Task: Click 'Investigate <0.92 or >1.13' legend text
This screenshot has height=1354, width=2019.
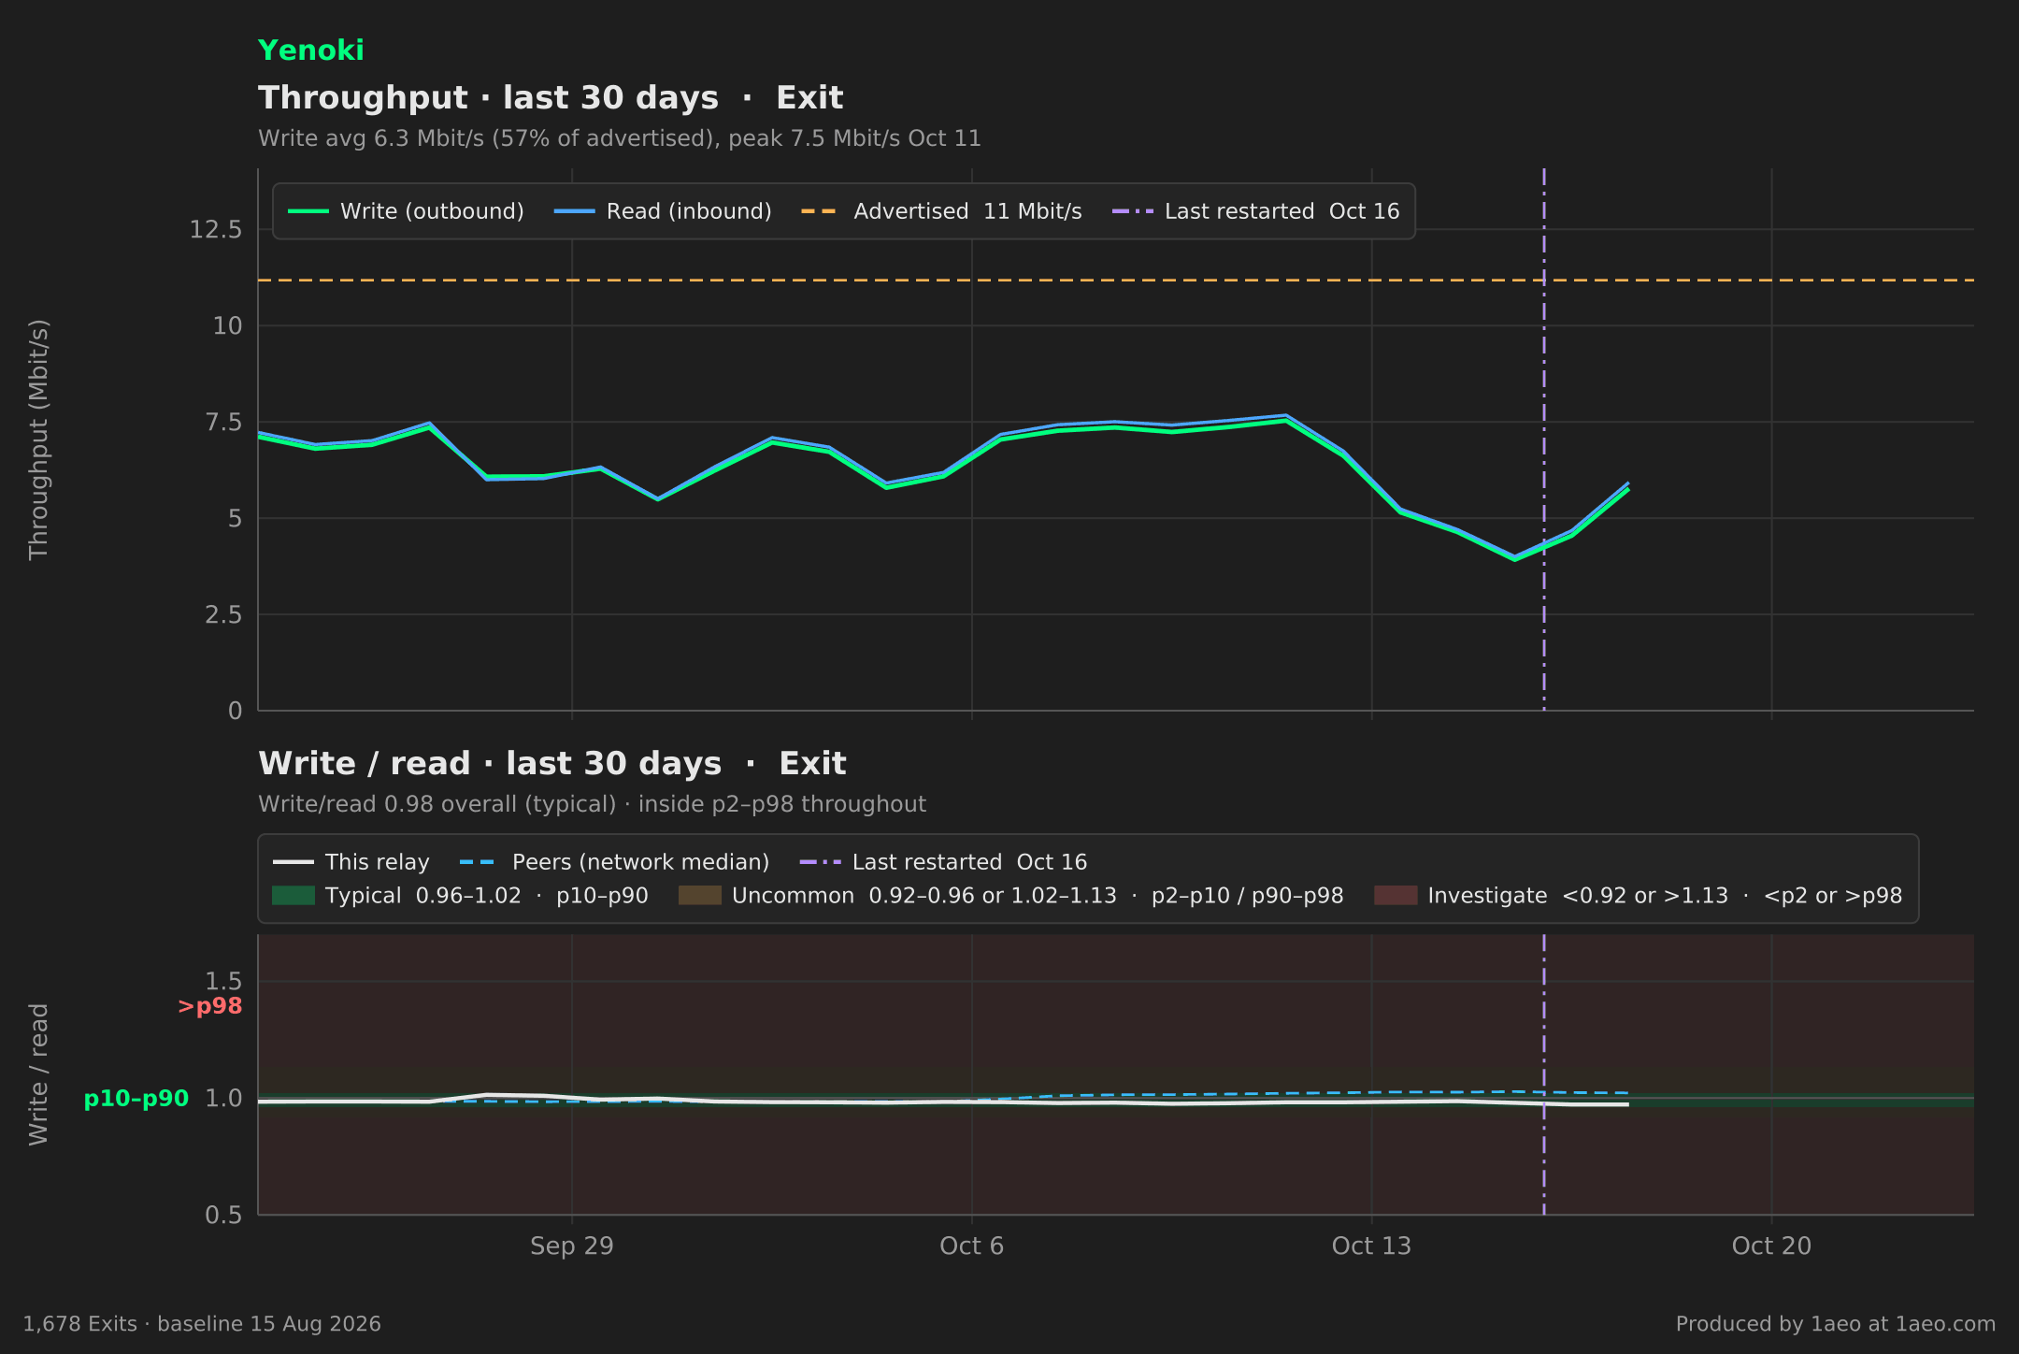Action: [x=1665, y=896]
